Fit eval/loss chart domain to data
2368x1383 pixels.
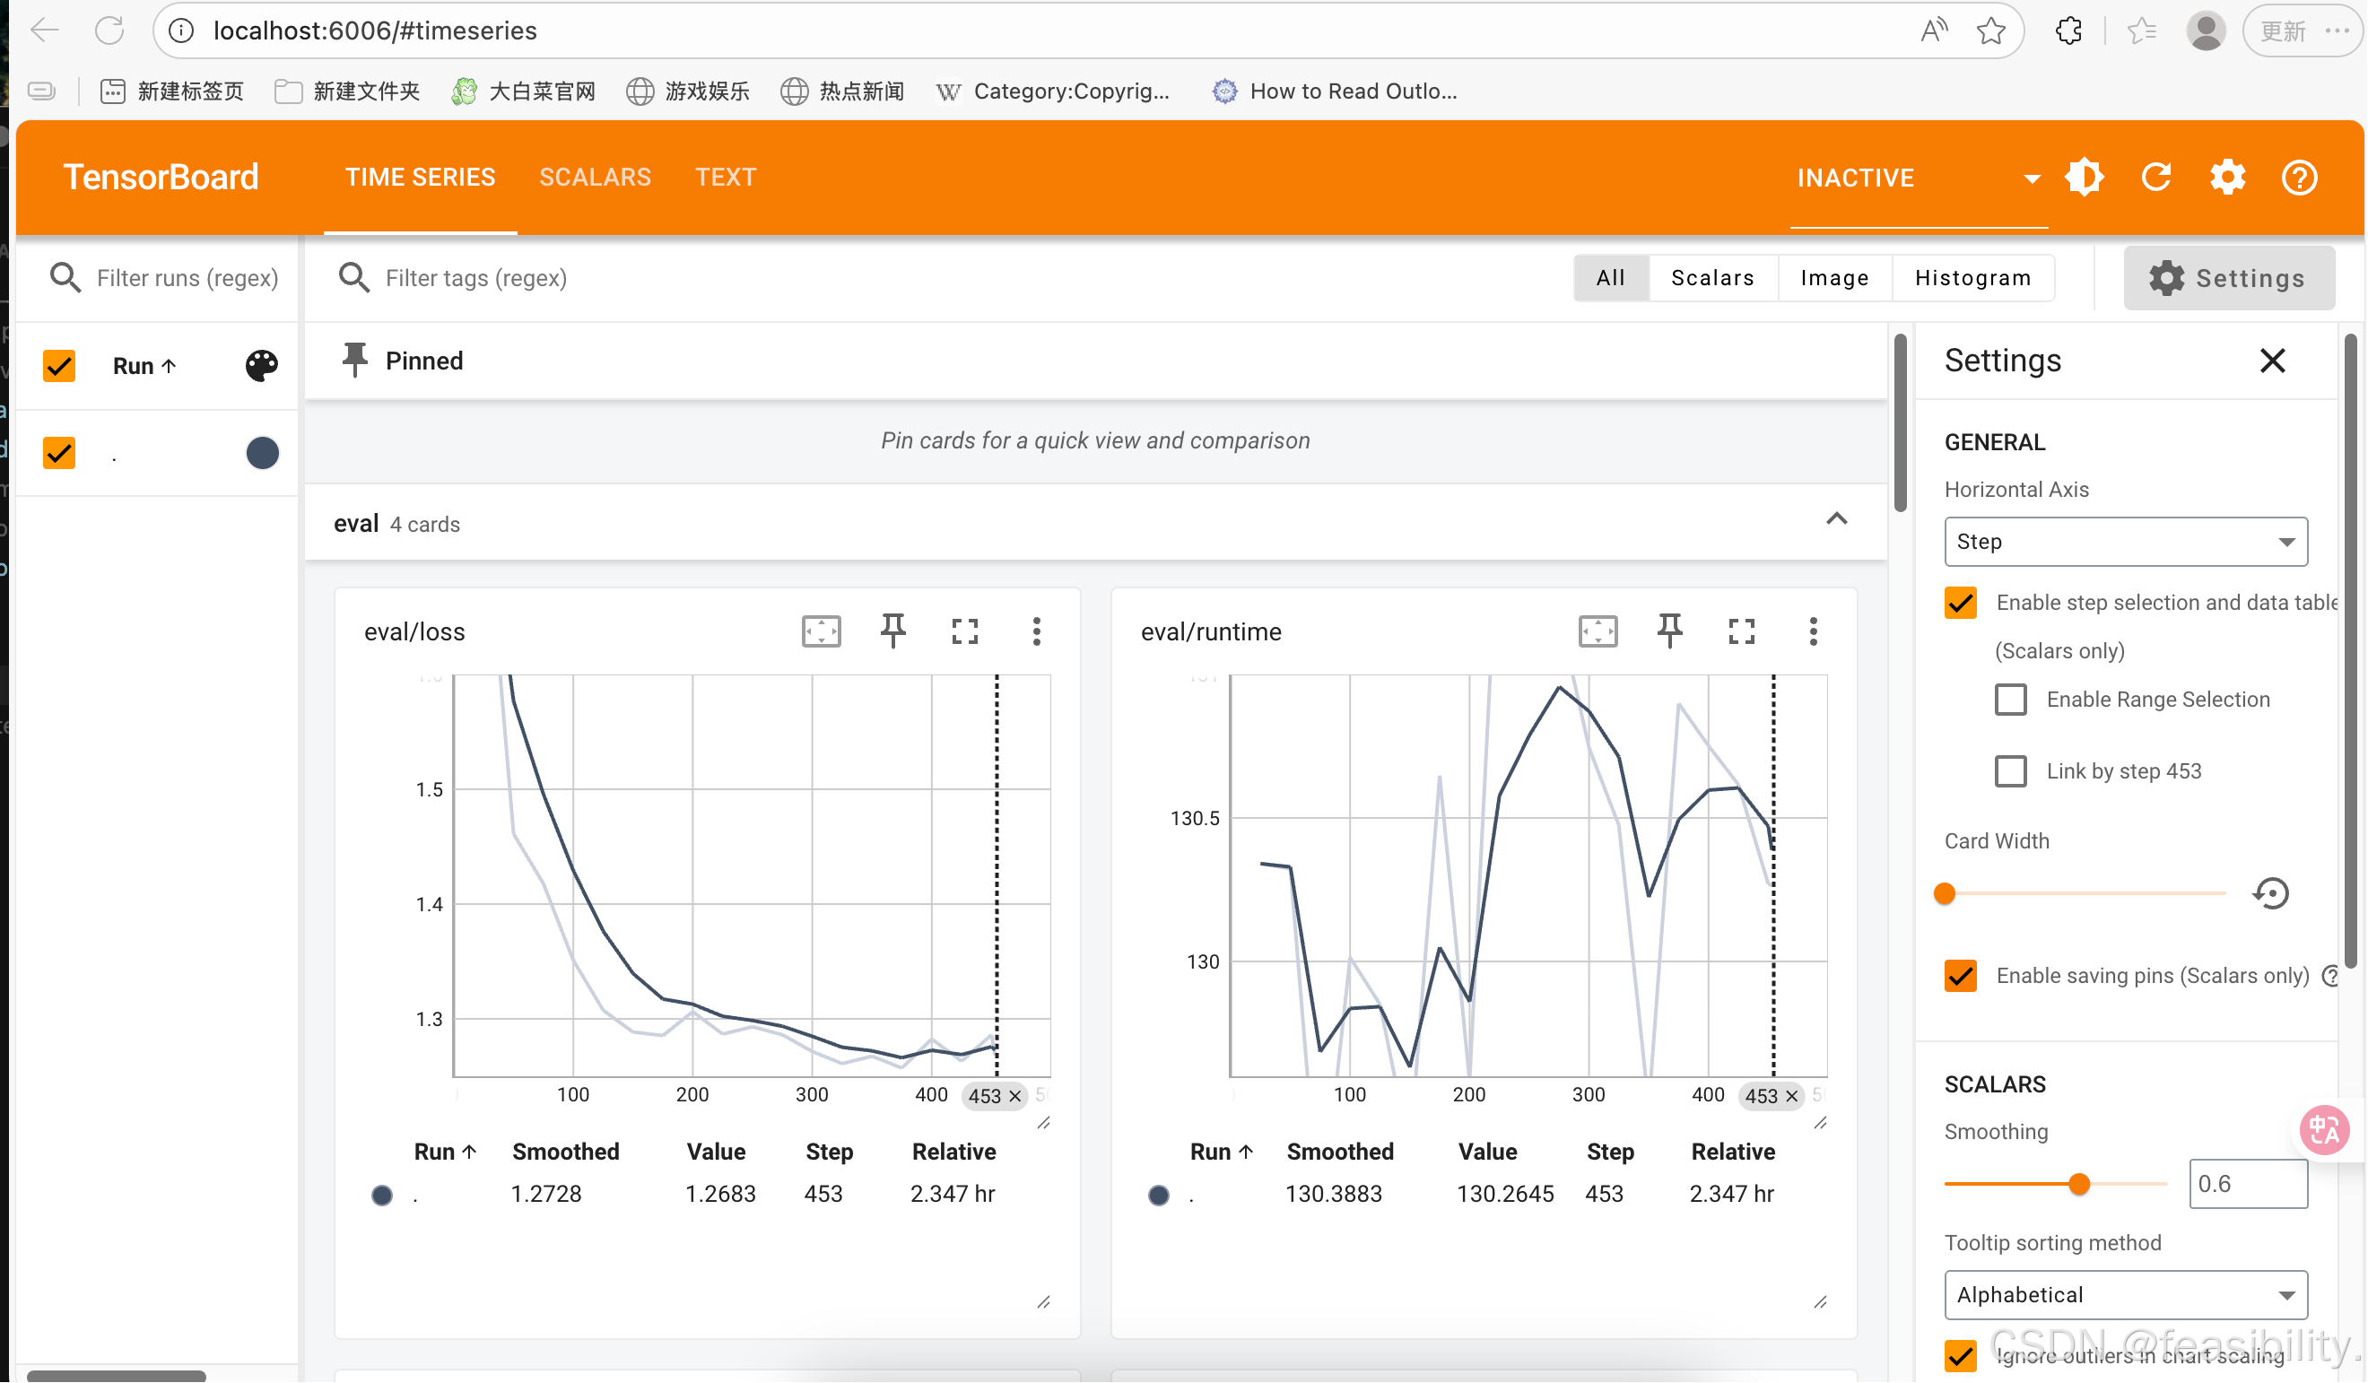point(821,631)
